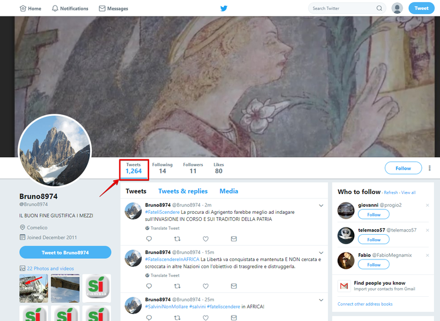Dismiss the giovanni suggestion
Viewport: 440px width, 321px height.
click(427, 205)
